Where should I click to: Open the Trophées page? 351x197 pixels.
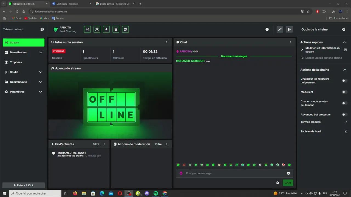point(16,62)
